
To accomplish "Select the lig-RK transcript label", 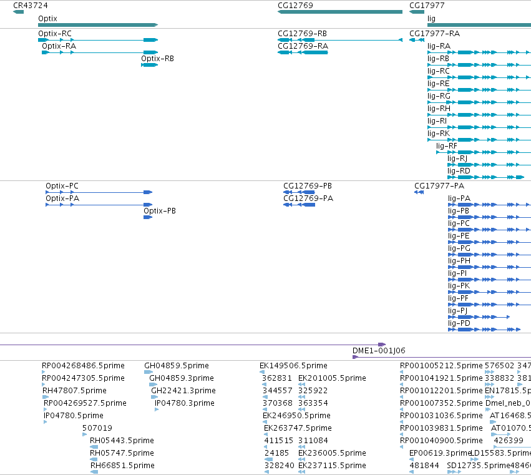I will pyautogui.click(x=439, y=134).
